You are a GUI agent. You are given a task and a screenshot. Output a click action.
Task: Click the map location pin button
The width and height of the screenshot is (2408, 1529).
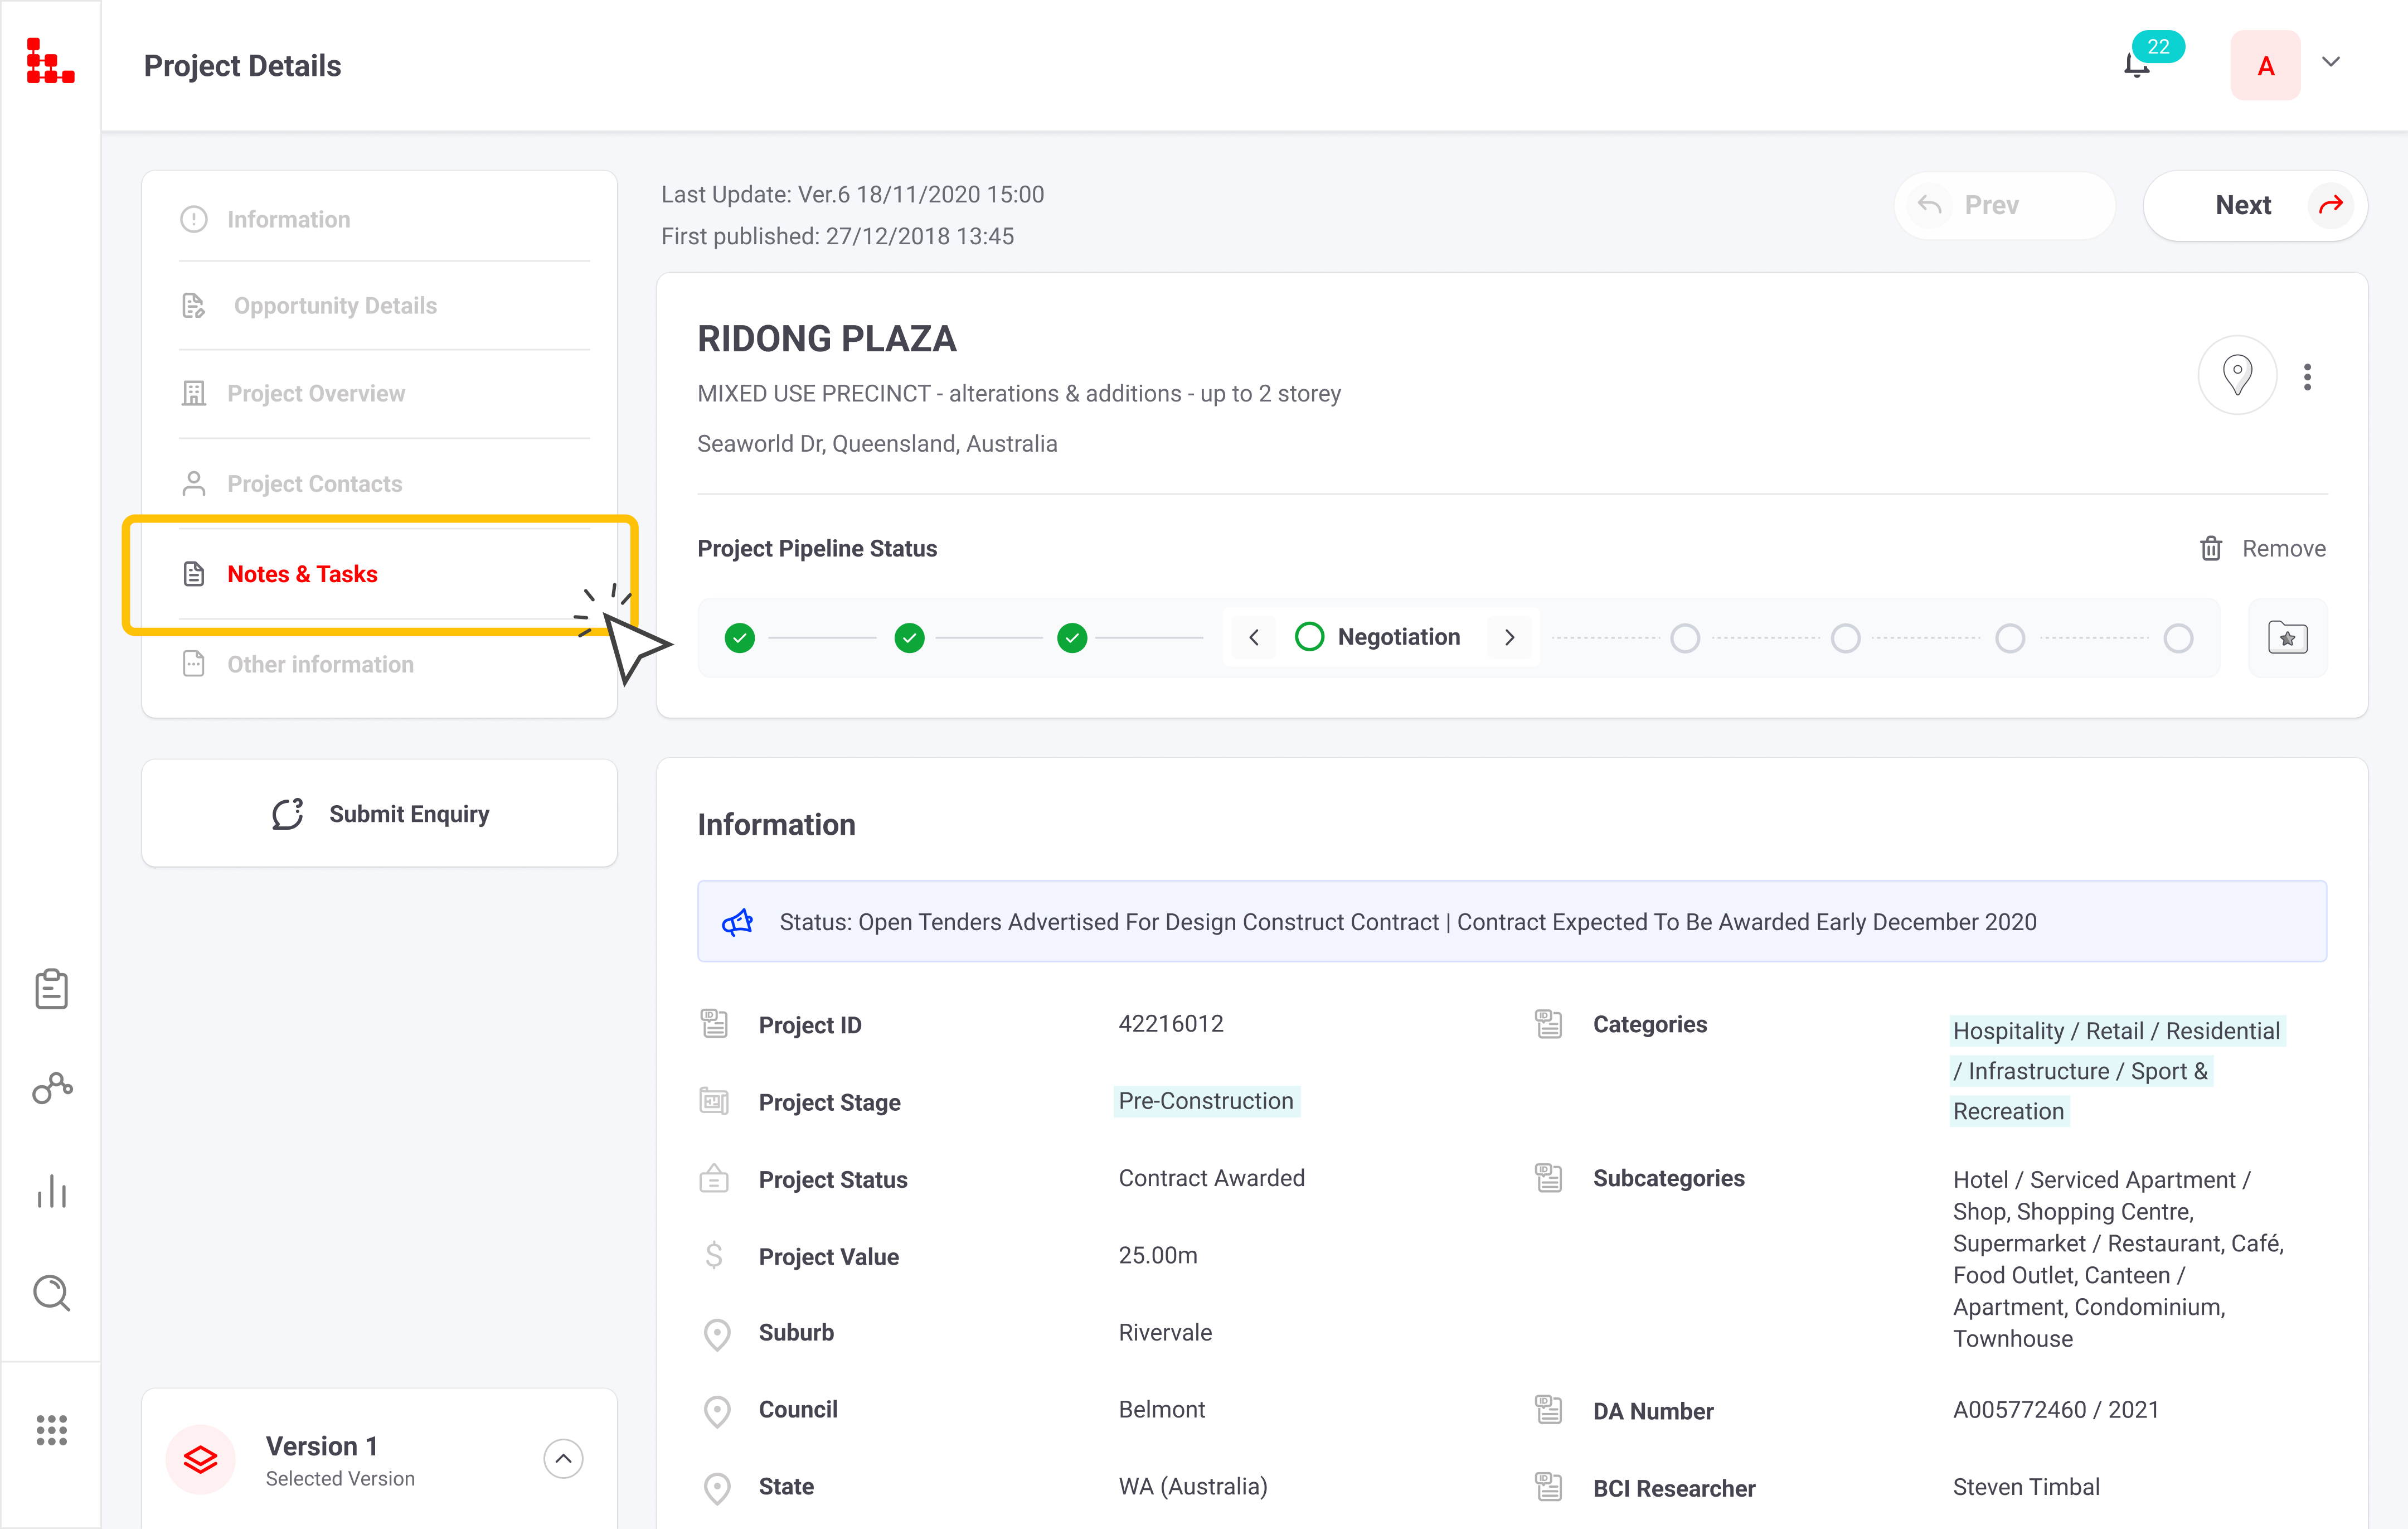[2237, 375]
